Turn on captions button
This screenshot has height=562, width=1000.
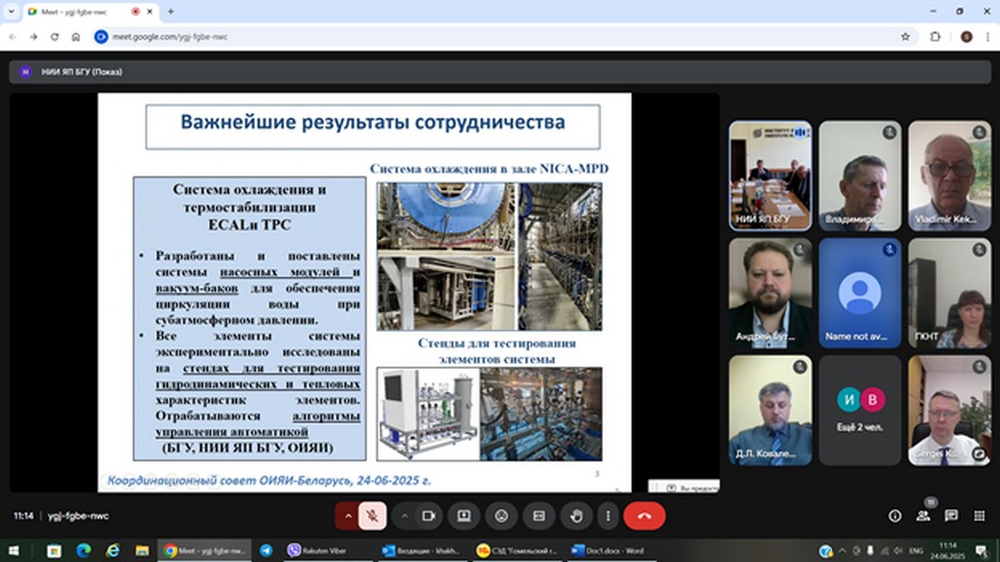(x=538, y=515)
